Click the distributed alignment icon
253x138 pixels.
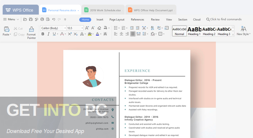[x=139, y=34]
